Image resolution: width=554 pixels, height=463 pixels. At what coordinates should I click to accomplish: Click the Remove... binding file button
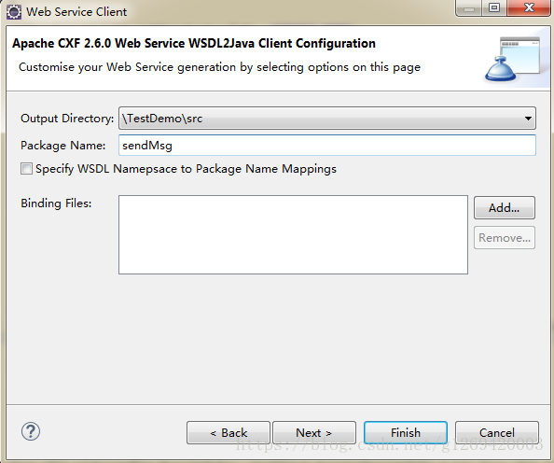point(505,238)
